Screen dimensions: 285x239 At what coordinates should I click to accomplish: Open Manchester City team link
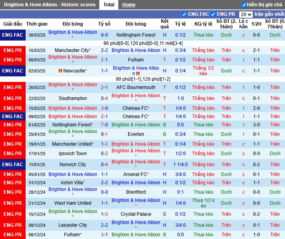(72, 50)
